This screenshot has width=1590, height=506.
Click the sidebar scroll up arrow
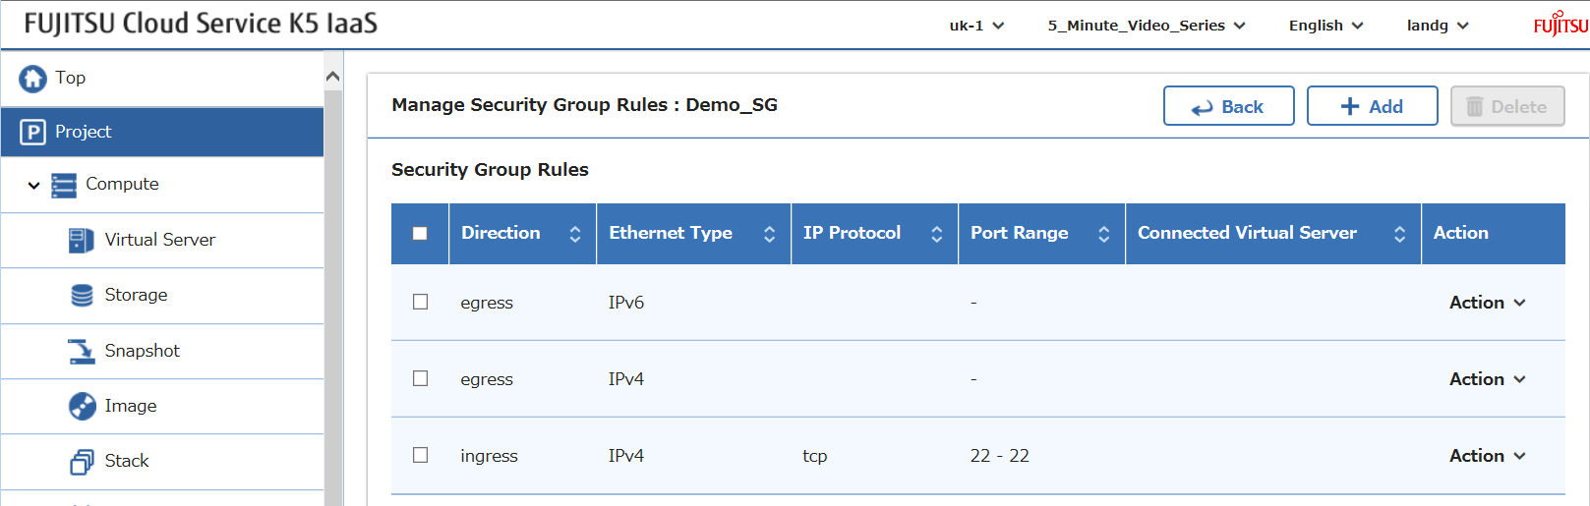pos(333,77)
